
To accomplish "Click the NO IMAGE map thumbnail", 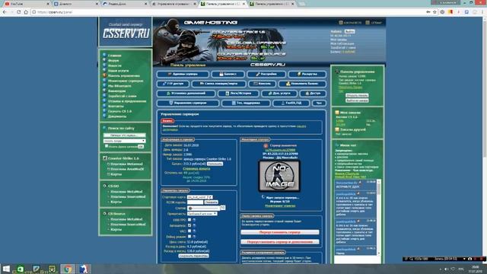I will (x=279, y=176).
